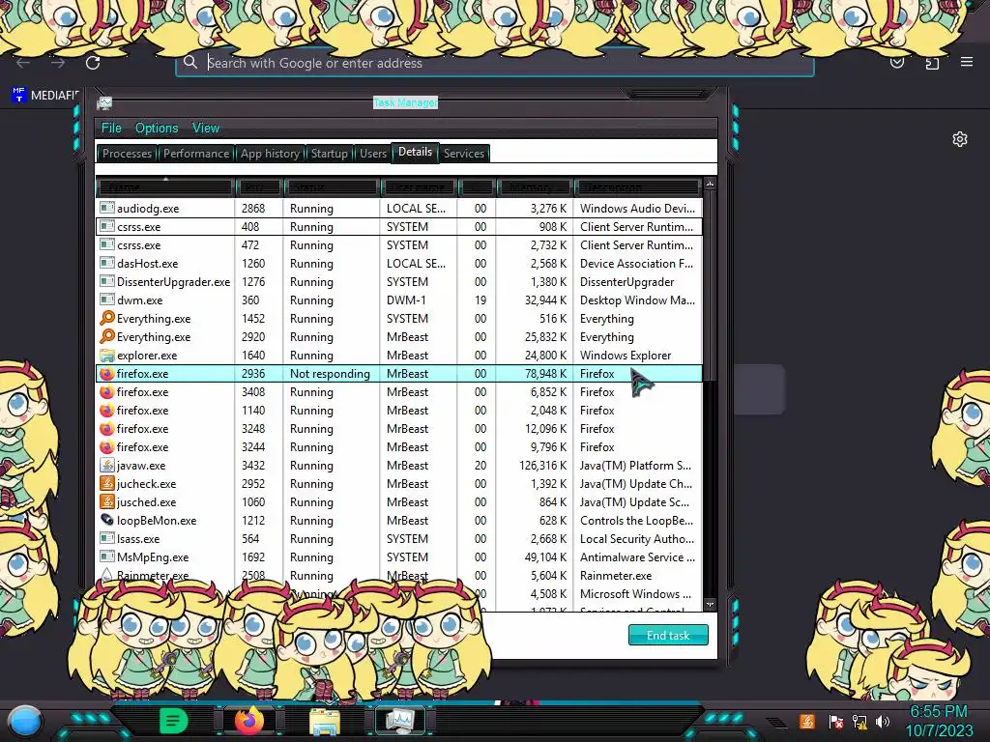The height and width of the screenshot is (742, 990).
Task: Select the dasHost.exe process
Action: coord(399,263)
